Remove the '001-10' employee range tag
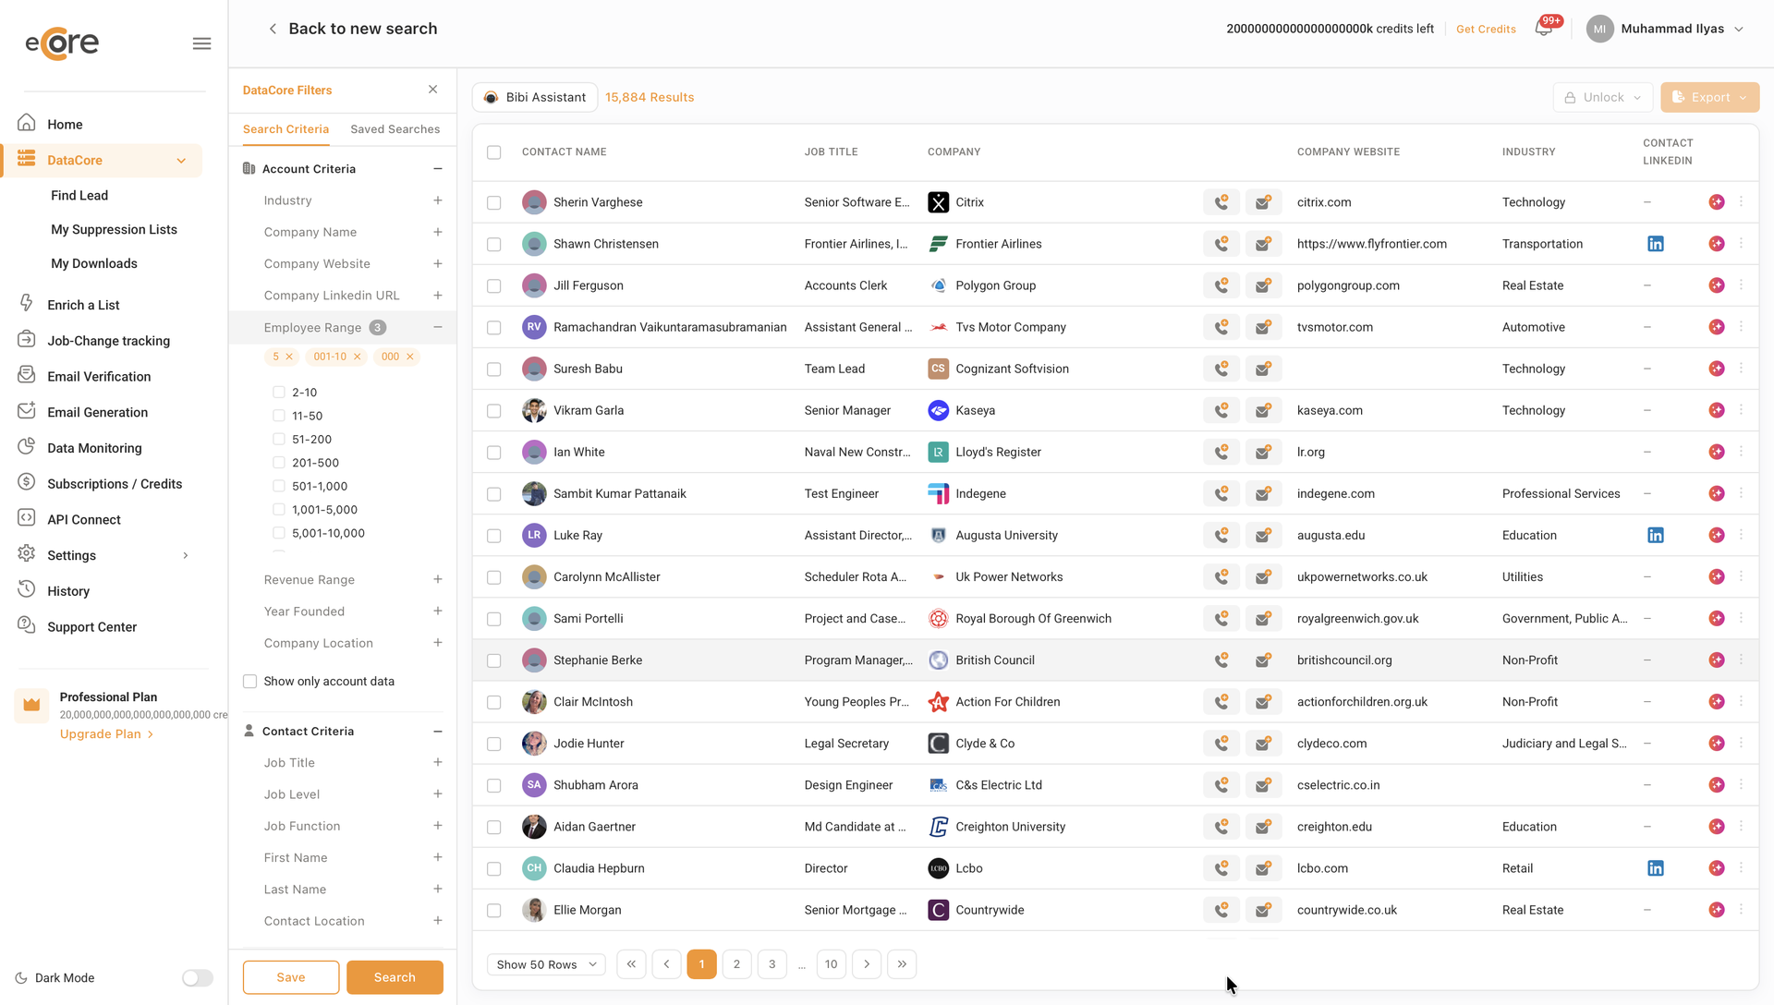 tap(358, 357)
